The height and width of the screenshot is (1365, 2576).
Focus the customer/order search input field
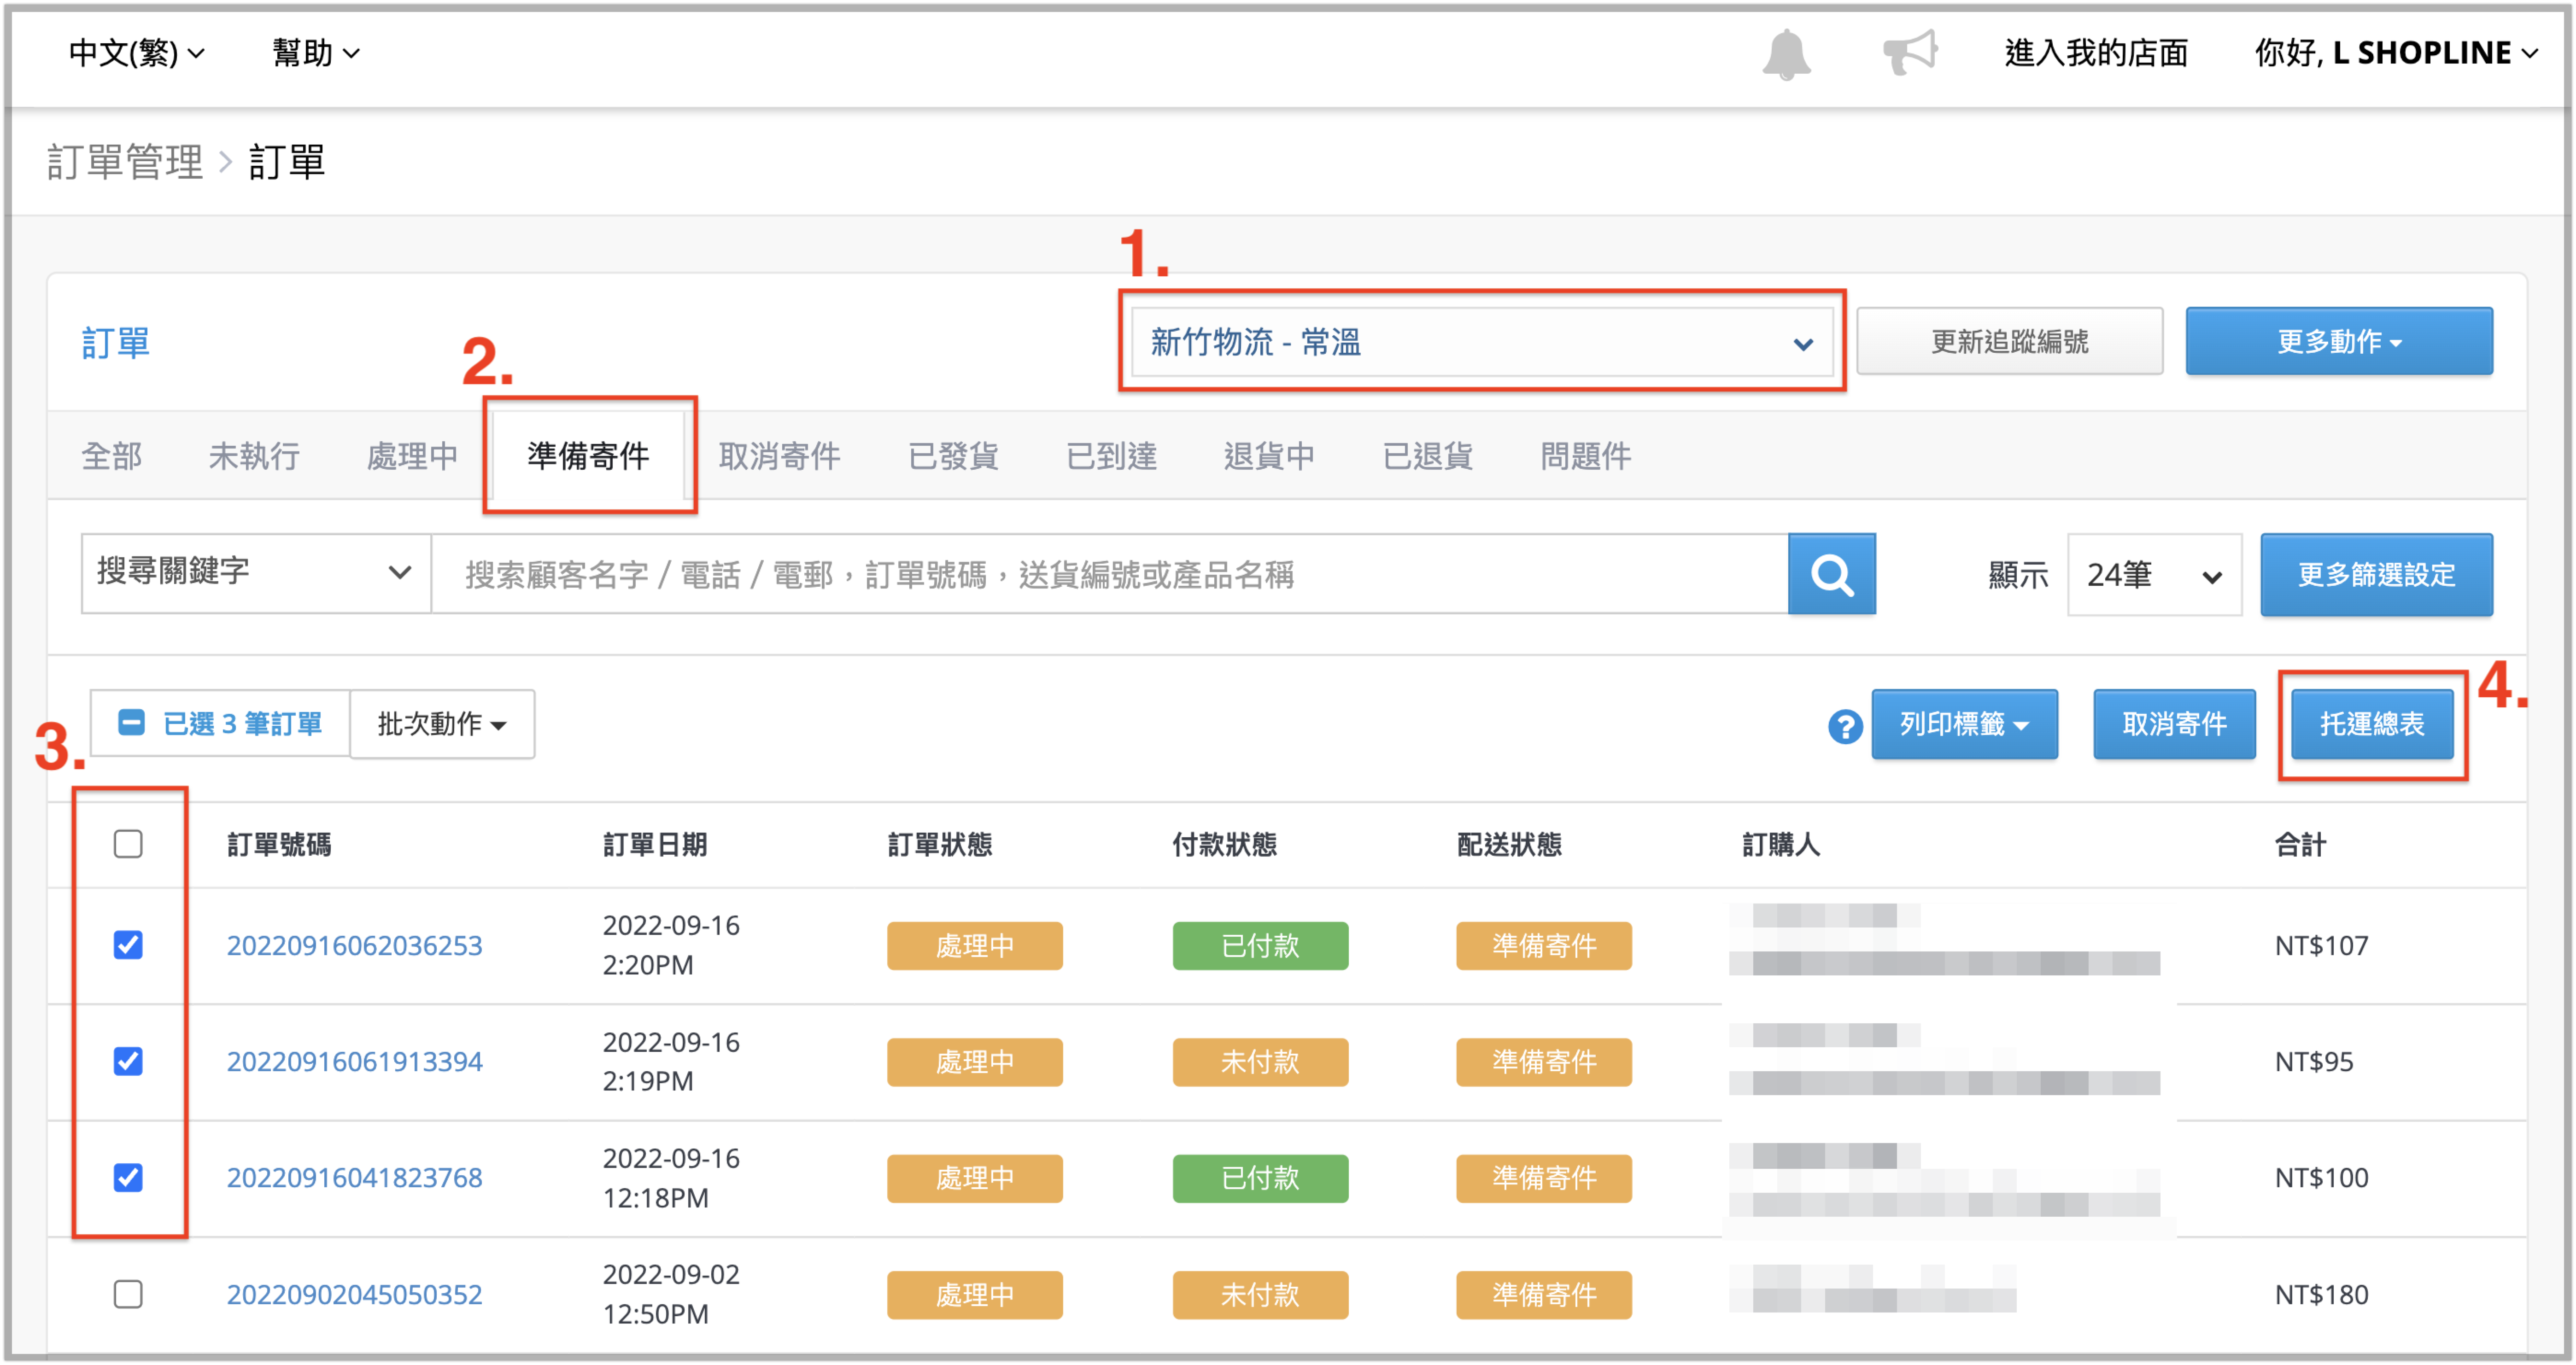1110,574
